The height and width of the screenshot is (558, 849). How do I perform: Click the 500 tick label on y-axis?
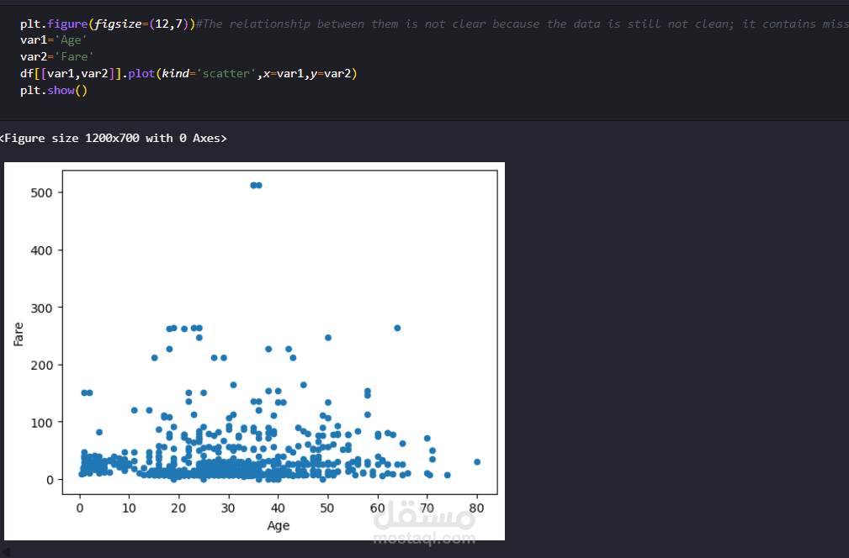[45, 192]
